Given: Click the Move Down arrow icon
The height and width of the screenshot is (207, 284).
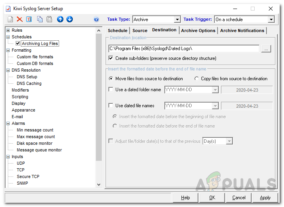Looking at the screenshot, I should coord(70,19).
